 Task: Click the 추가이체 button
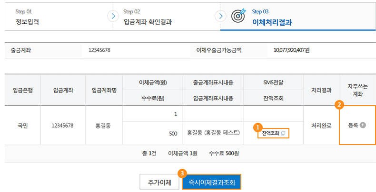pos(159,183)
